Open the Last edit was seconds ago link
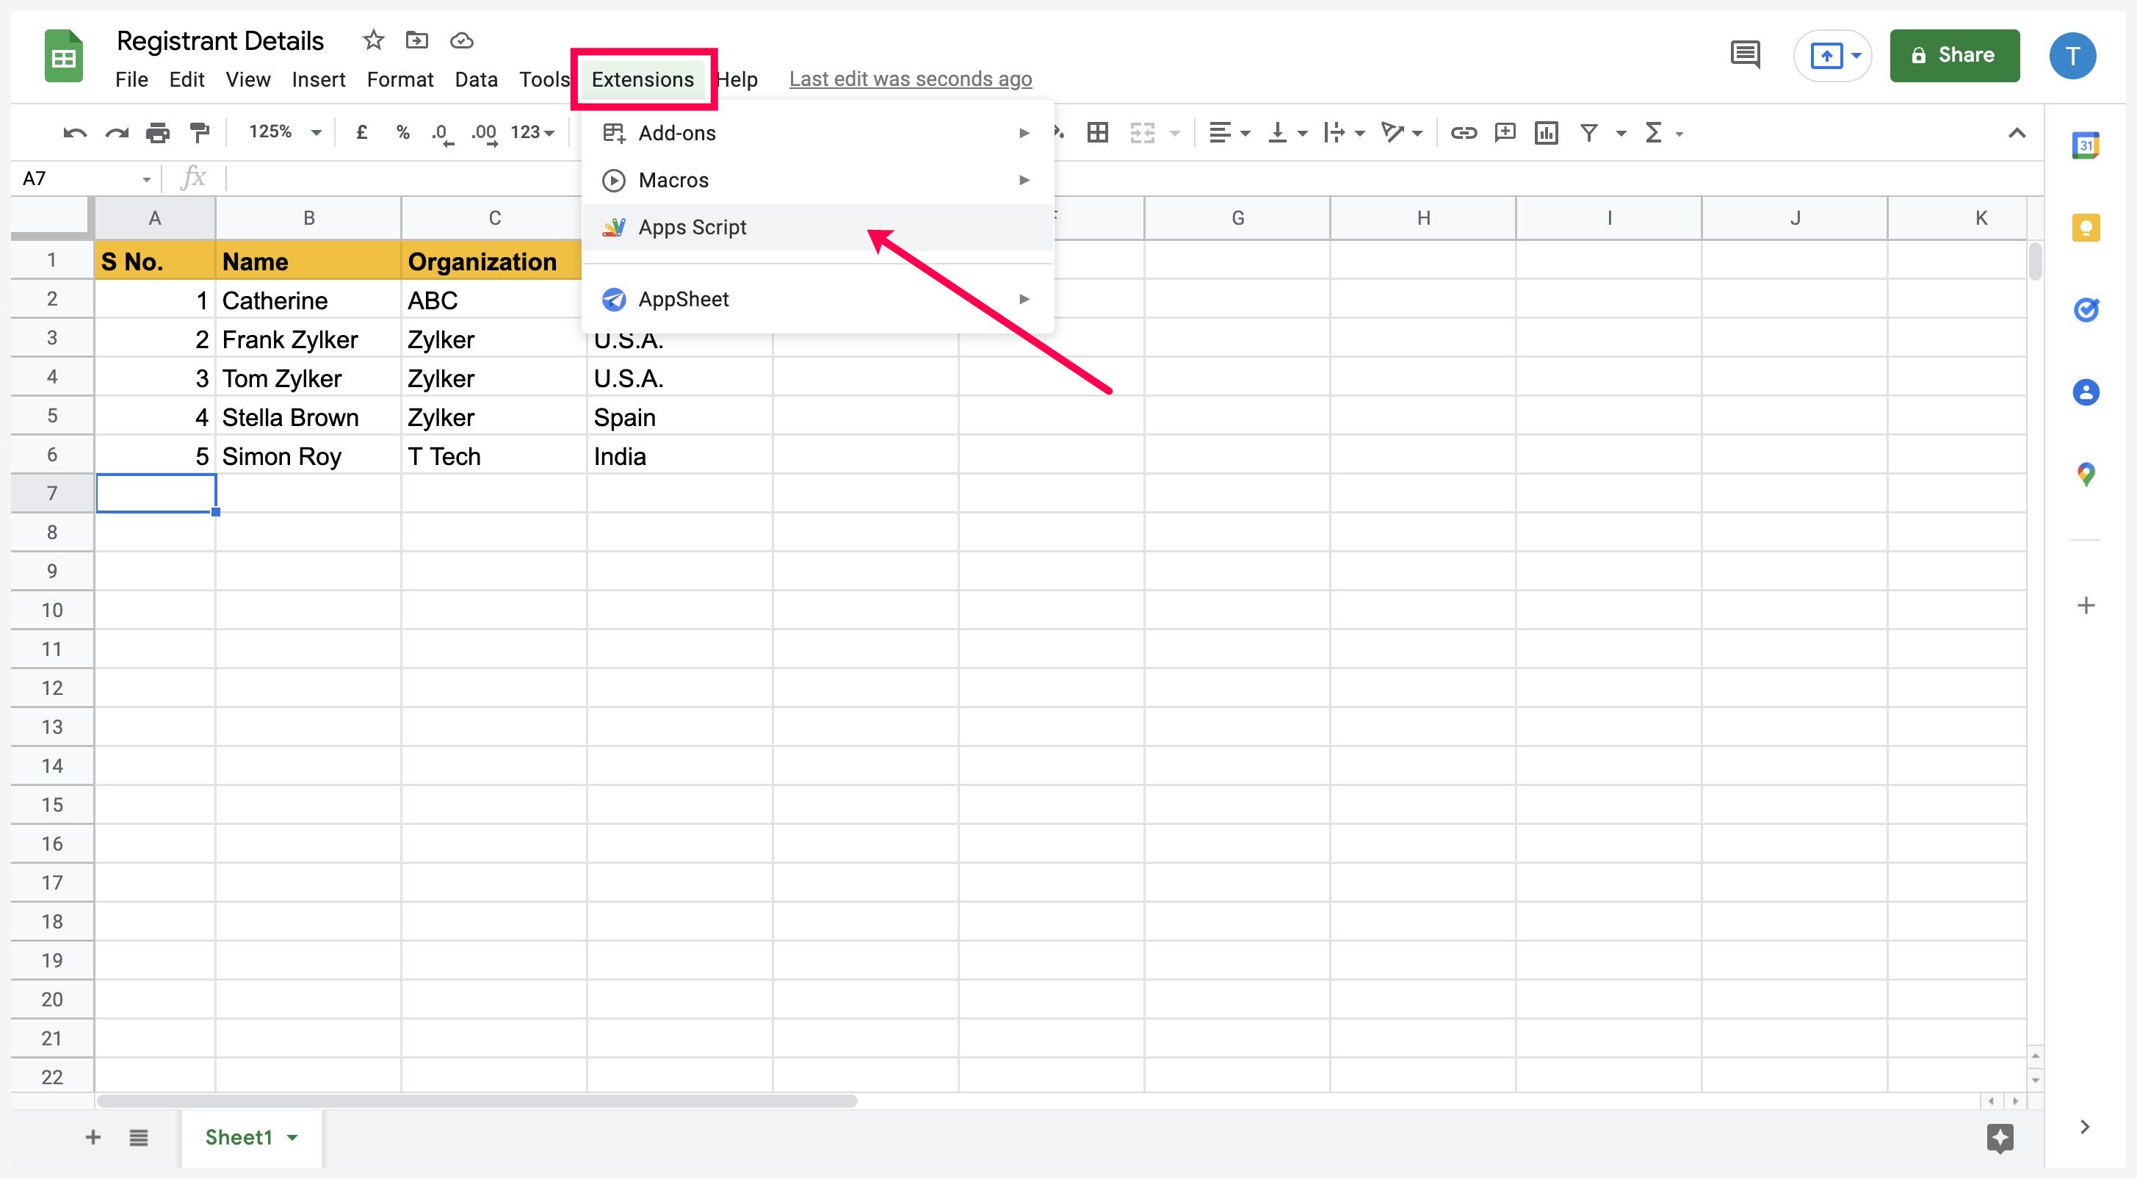Image resolution: width=2137 pixels, height=1179 pixels. (x=910, y=79)
